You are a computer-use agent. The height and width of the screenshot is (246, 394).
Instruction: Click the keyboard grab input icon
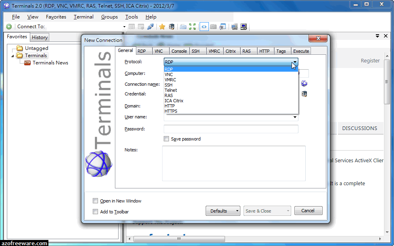(x=183, y=27)
